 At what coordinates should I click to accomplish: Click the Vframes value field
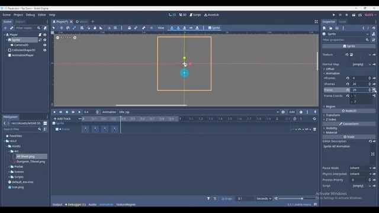pos(359,84)
